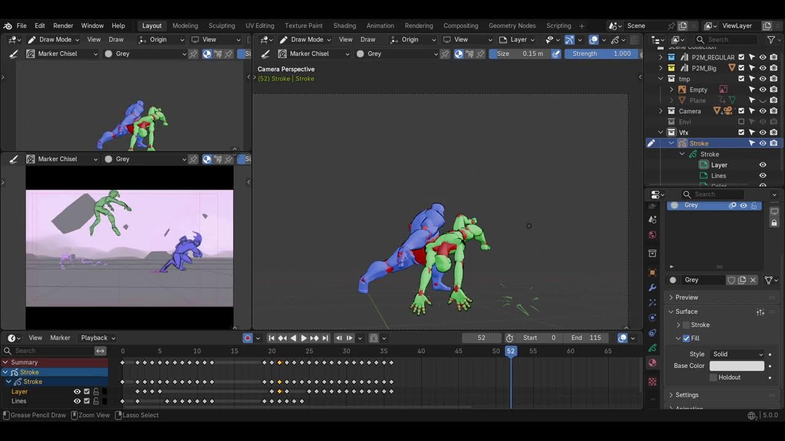The image size is (785, 441).
Task: Open the Marker menu in timeline
Action: [x=60, y=337]
